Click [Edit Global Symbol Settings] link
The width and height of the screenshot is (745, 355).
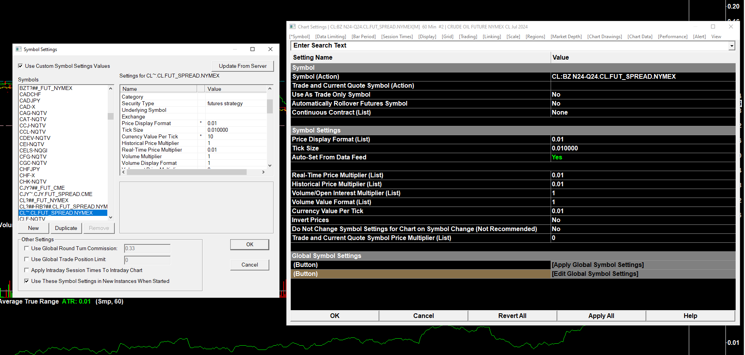pos(595,274)
